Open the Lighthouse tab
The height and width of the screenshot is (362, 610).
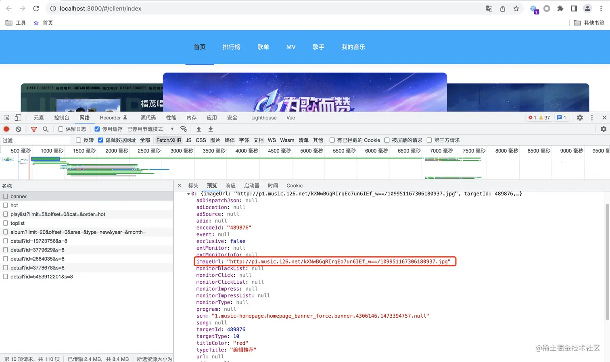tap(264, 118)
